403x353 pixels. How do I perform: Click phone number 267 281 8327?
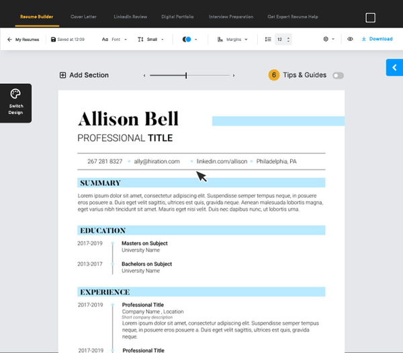[x=105, y=162]
